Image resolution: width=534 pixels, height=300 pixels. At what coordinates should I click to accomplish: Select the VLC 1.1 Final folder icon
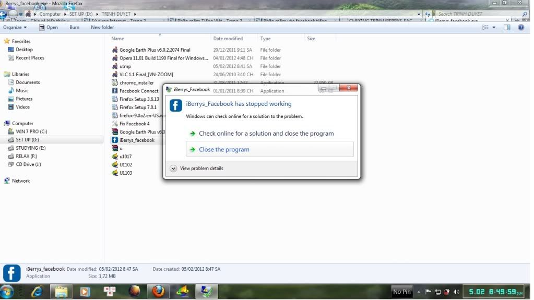[x=115, y=74]
